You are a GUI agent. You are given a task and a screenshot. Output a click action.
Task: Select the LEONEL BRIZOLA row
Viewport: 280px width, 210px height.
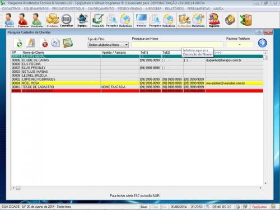pyautogui.click(x=137, y=76)
